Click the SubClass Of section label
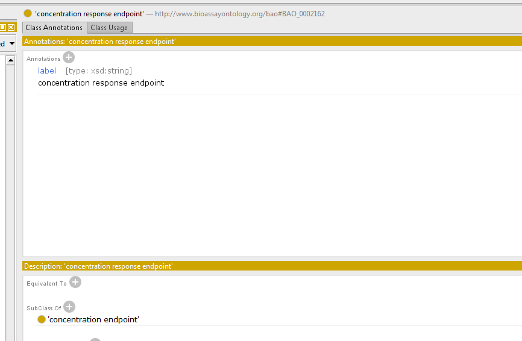Viewport: 522px width, 341px height. click(44, 308)
